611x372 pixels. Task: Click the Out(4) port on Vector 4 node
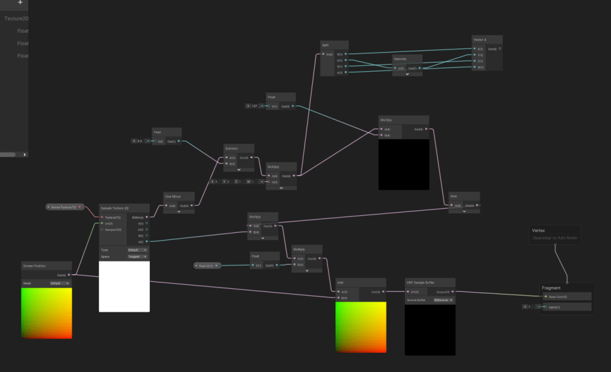[x=499, y=48]
